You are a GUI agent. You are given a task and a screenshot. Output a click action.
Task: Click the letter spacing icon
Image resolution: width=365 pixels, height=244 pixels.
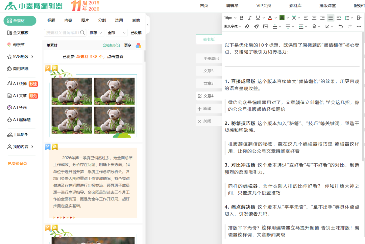[x=294, y=18]
